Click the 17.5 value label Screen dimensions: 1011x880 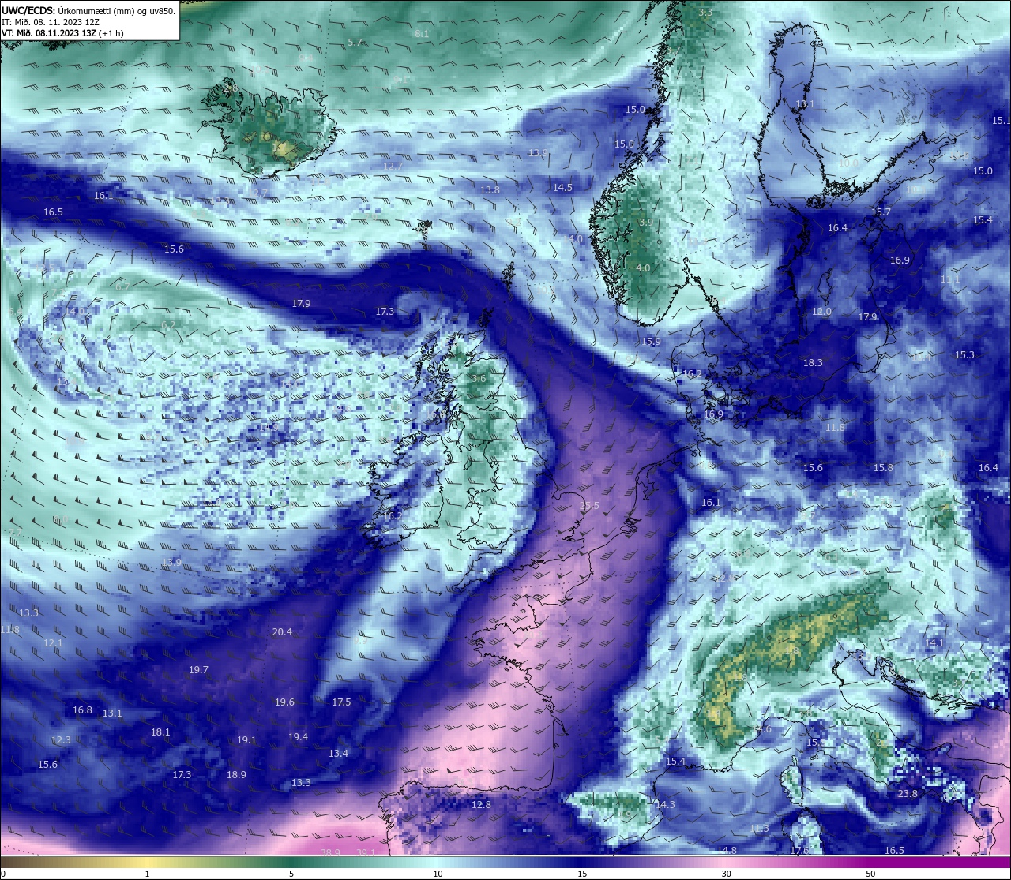pos(341,702)
